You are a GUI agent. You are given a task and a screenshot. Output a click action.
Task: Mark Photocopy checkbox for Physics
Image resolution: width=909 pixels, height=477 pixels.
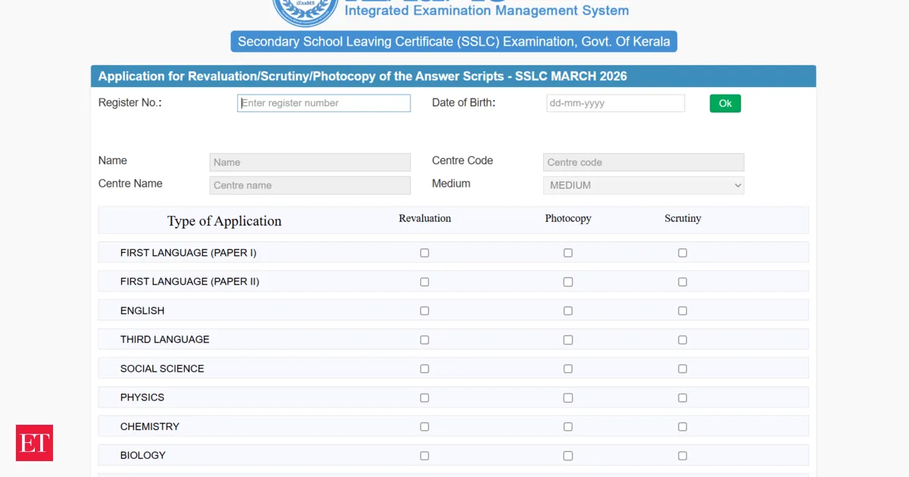[568, 397]
